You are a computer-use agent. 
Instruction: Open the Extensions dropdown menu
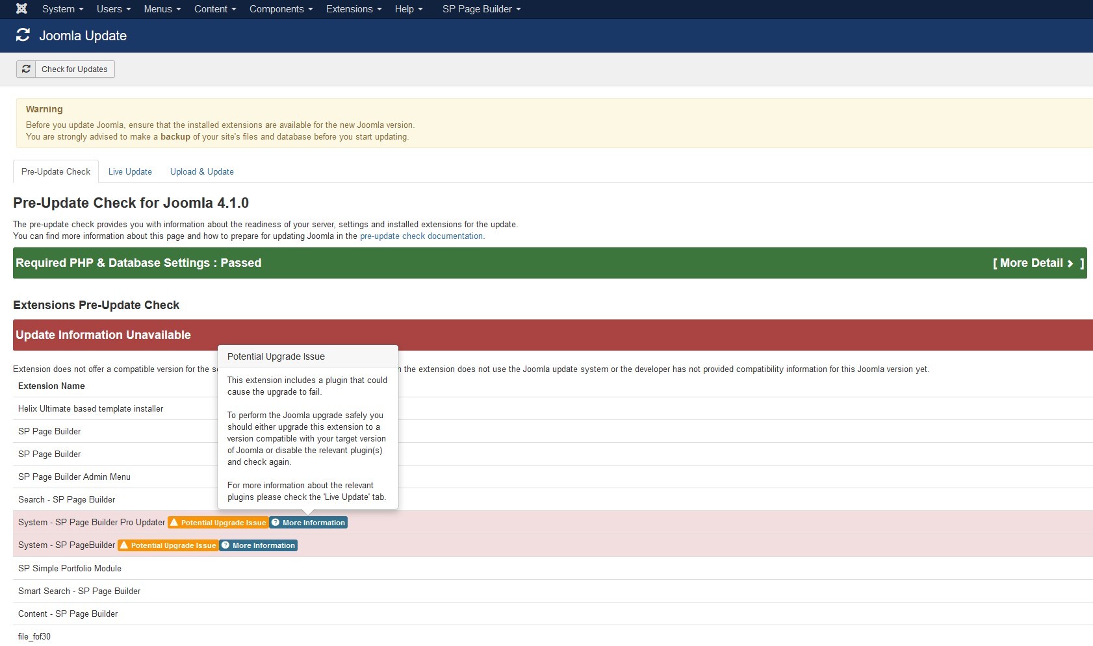[x=354, y=9]
